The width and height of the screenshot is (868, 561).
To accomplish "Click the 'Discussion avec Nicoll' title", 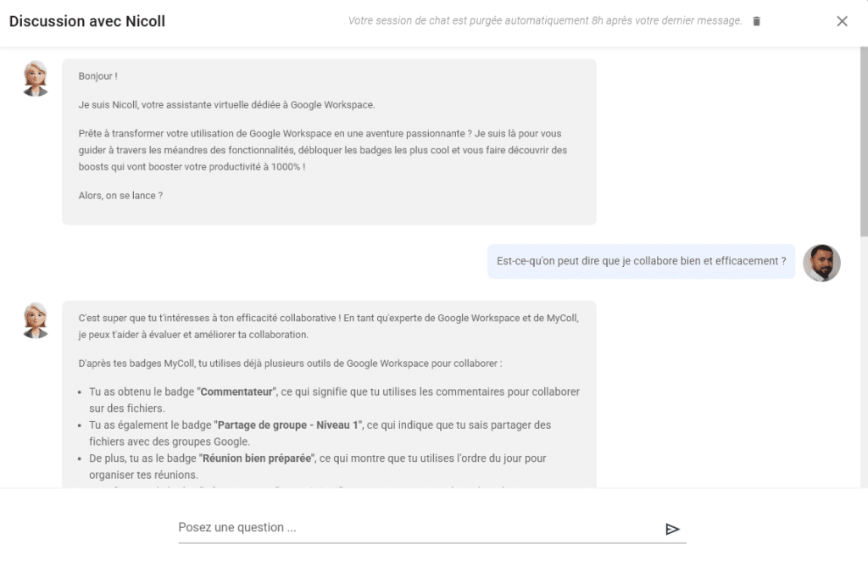I will click(87, 21).
